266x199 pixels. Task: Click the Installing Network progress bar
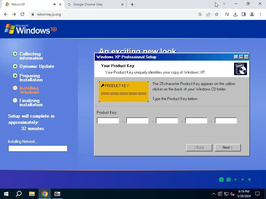38,148
